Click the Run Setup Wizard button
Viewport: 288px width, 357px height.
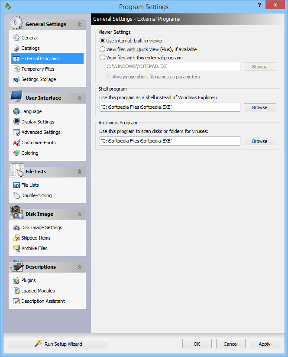click(x=58, y=344)
